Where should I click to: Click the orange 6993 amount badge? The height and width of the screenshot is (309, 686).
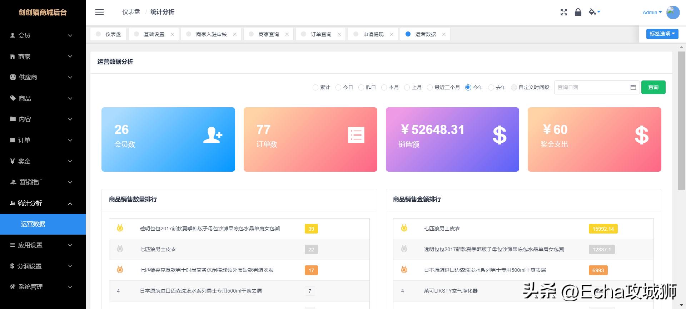pos(598,270)
